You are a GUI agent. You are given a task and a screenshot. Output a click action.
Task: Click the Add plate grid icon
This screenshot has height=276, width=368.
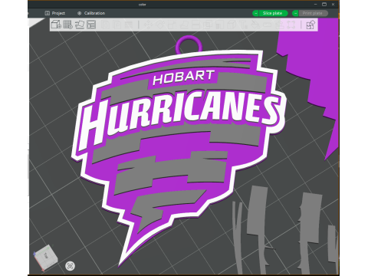[67, 25]
